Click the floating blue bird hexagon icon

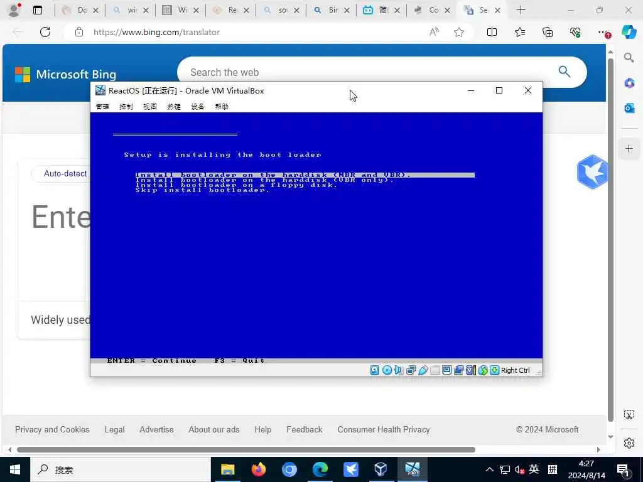coord(592,172)
